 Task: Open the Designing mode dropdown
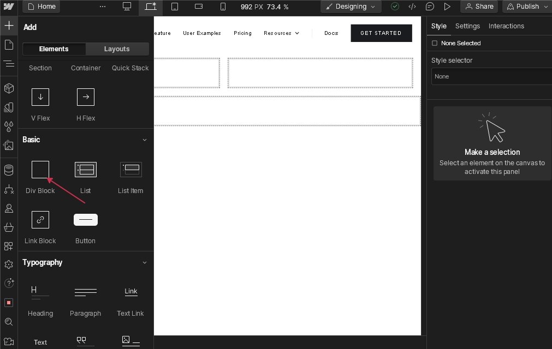point(351,7)
